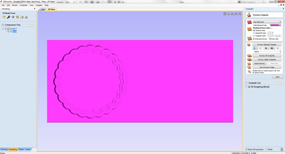Open the Edit menu
The width and height of the screenshot is (285, 154).
8,5
